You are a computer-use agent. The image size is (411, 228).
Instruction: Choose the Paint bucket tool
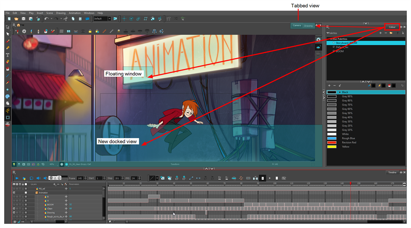click(8, 69)
